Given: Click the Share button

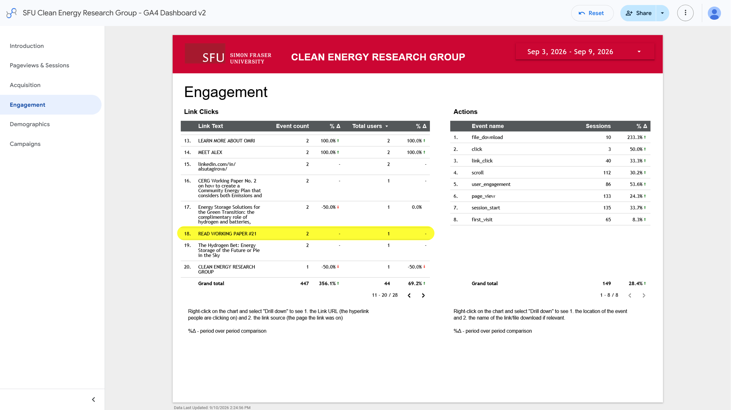Looking at the screenshot, I should pyautogui.click(x=638, y=13).
